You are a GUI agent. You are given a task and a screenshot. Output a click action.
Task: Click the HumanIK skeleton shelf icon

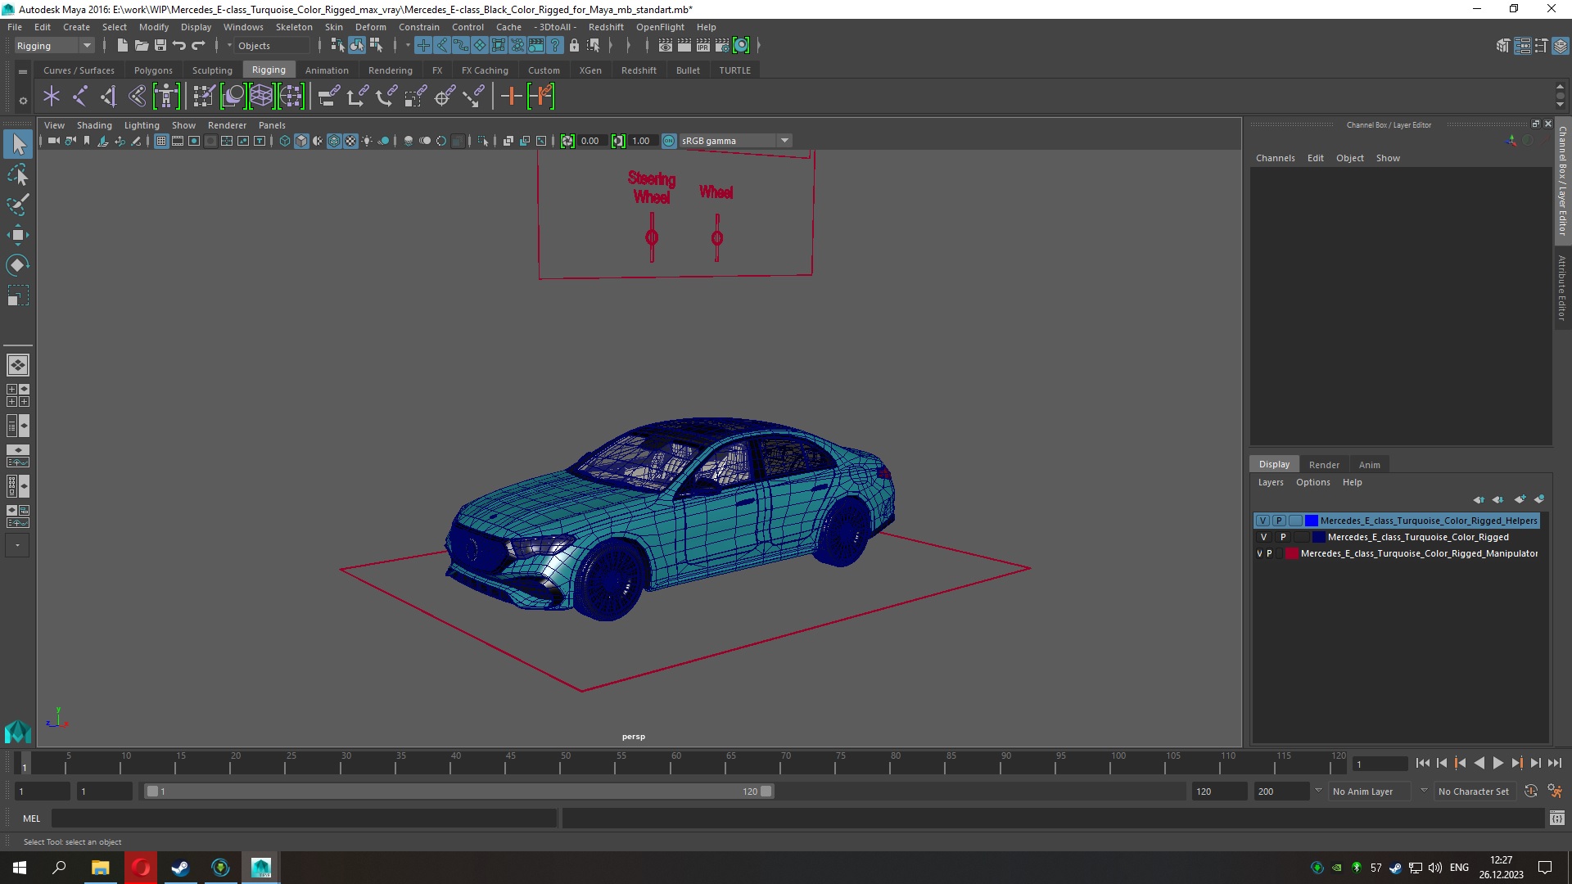pyautogui.click(x=166, y=97)
